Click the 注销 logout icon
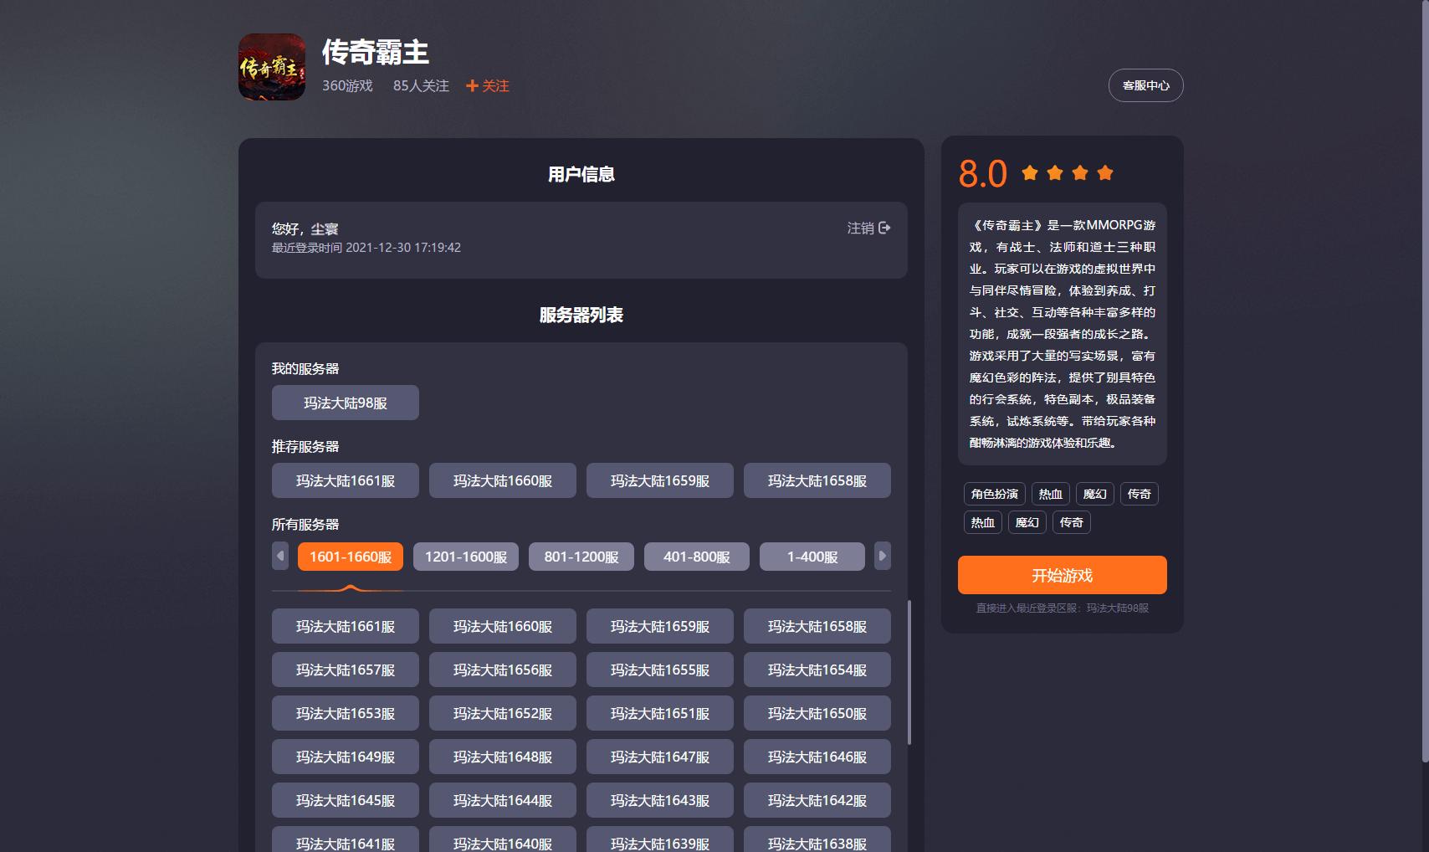Screen dimensions: 1429x852 click(x=884, y=228)
